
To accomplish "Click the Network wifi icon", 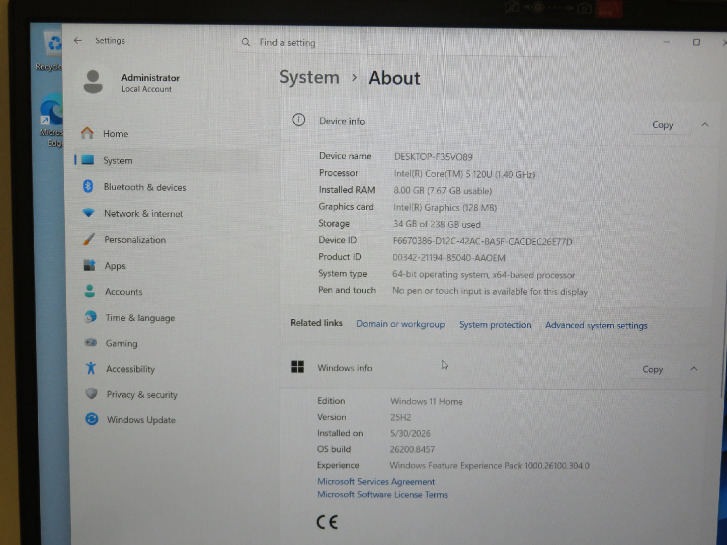I will click(89, 213).
